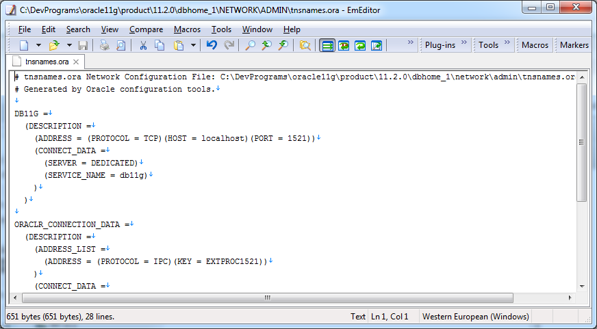597x329 pixels.
Task: Open the Search menu
Action: (78, 29)
